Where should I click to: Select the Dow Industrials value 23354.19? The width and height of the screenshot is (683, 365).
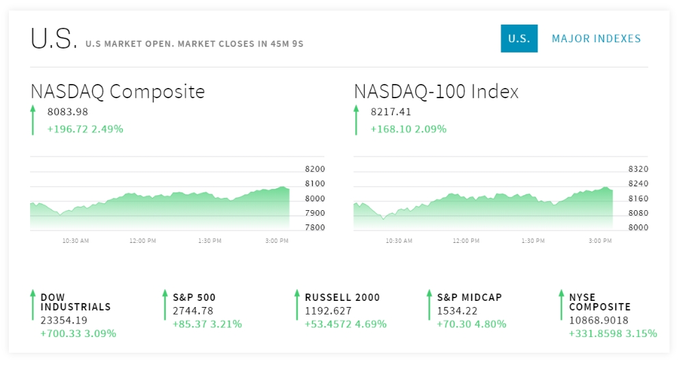tap(64, 321)
